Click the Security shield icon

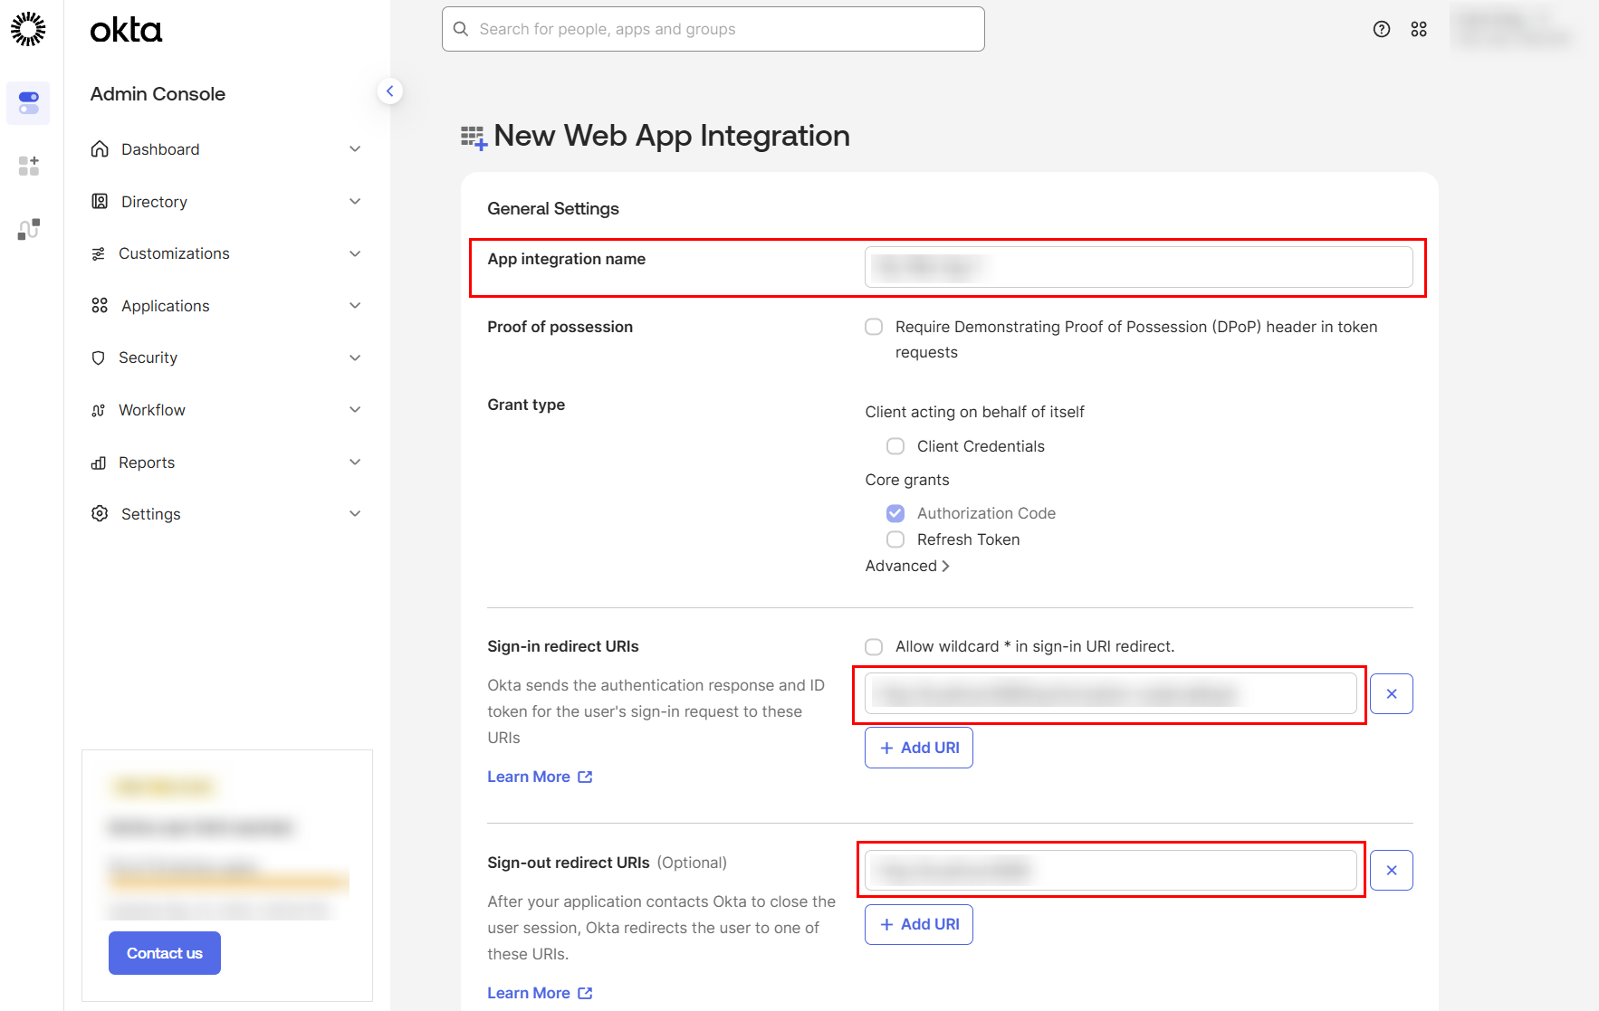(99, 358)
